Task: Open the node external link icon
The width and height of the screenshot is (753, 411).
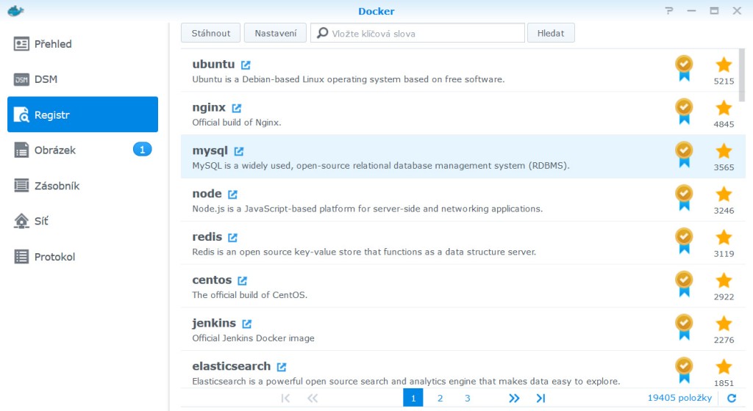Action: click(232, 194)
